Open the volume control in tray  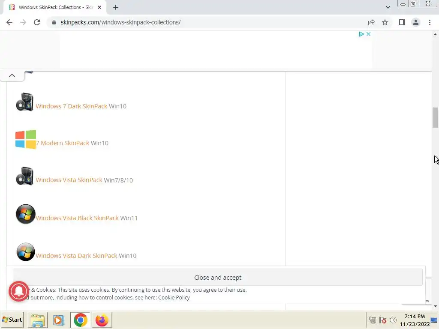393,320
